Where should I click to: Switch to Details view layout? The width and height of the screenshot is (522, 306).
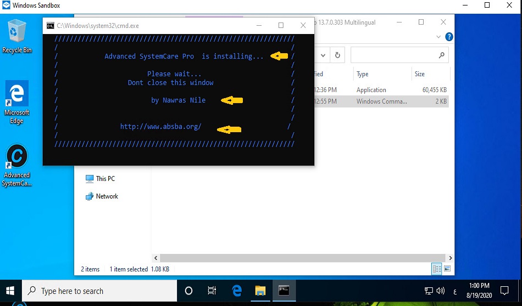(x=437, y=269)
